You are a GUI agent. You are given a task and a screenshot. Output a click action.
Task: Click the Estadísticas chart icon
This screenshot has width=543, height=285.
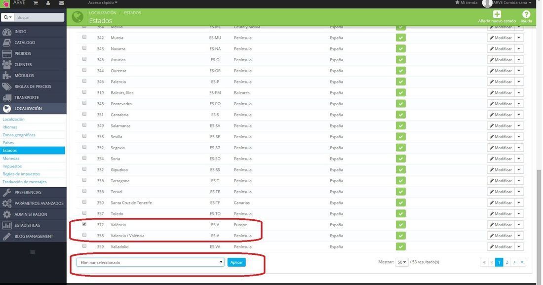pos(7,225)
